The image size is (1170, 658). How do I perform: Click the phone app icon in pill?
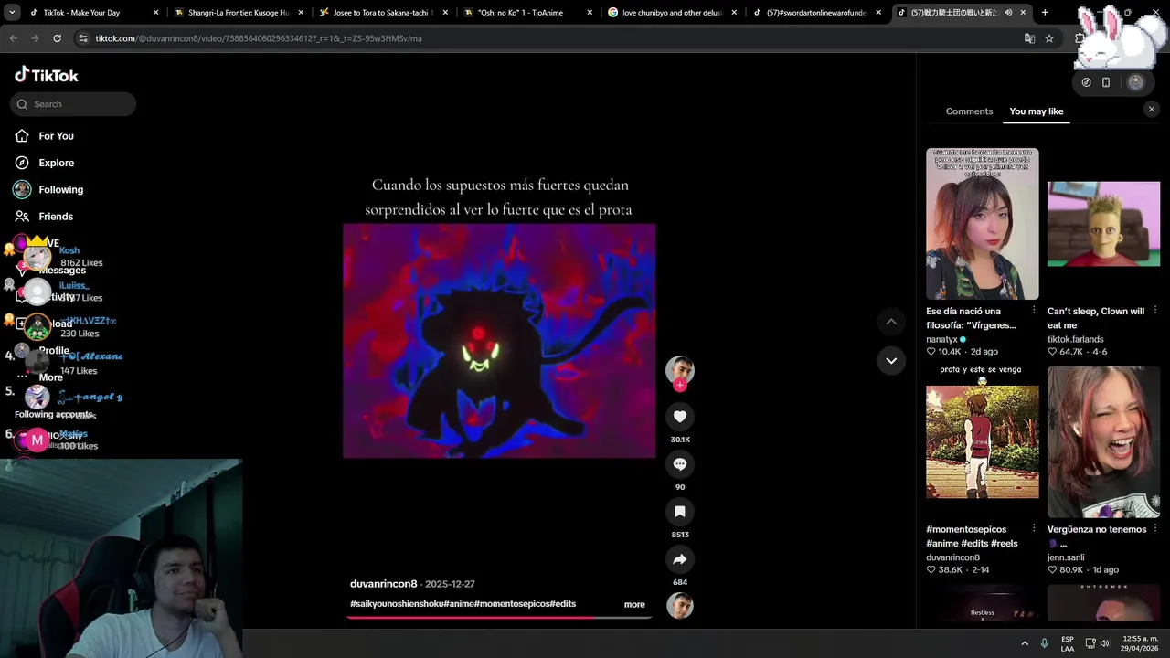(1106, 82)
